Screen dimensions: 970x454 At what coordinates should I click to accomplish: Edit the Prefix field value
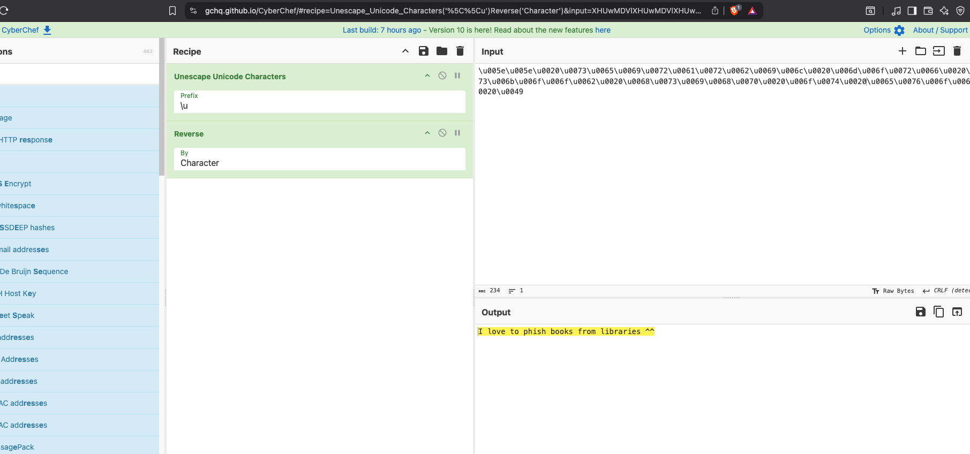pyautogui.click(x=320, y=102)
